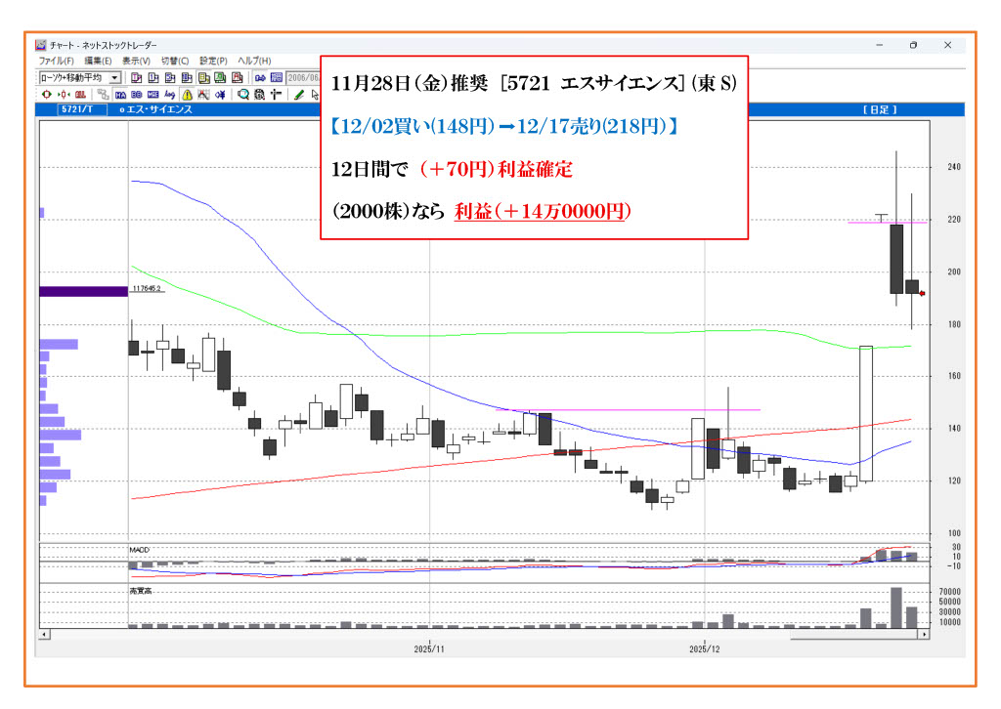1001x709 pixels.
Task: Click the red circle target icon
Action: (x=46, y=95)
